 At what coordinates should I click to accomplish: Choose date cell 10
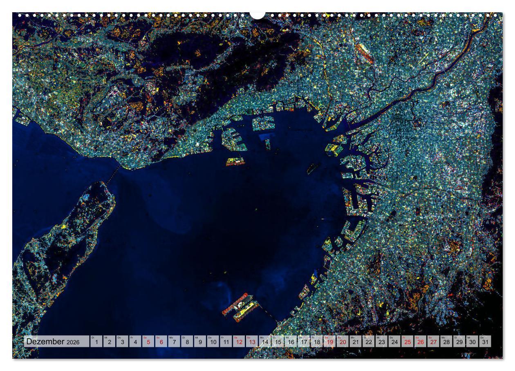[213, 342]
